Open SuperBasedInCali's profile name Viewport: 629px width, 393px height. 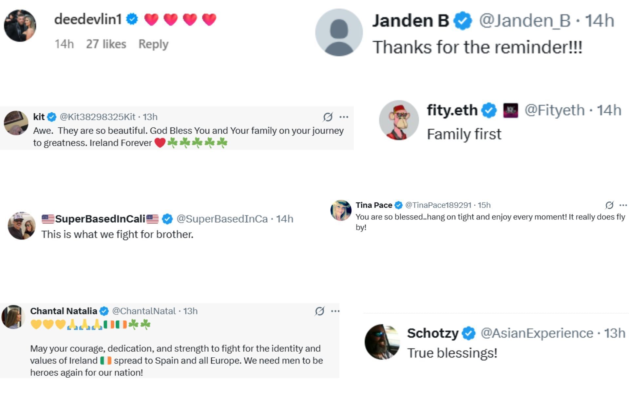[x=100, y=219]
